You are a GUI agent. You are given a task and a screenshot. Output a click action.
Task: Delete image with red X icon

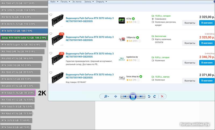pyautogui.click(x=162, y=97)
